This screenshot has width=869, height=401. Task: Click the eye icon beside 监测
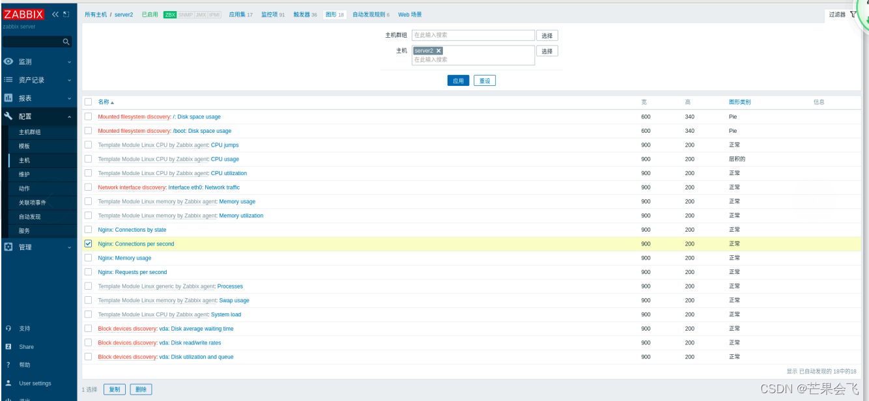pos(8,61)
